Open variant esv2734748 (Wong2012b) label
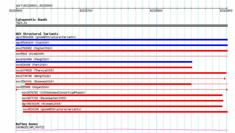This screenshot has width=235, height=133. [33, 76]
